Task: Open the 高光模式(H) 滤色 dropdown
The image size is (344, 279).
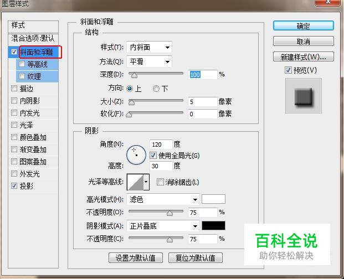Action: [163, 199]
